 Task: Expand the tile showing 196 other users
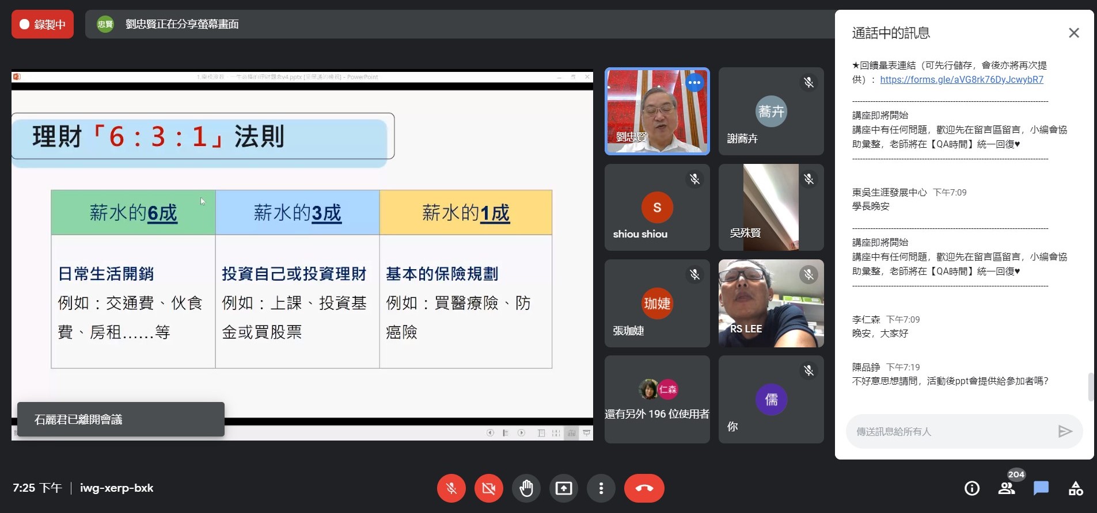pos(656,399)
